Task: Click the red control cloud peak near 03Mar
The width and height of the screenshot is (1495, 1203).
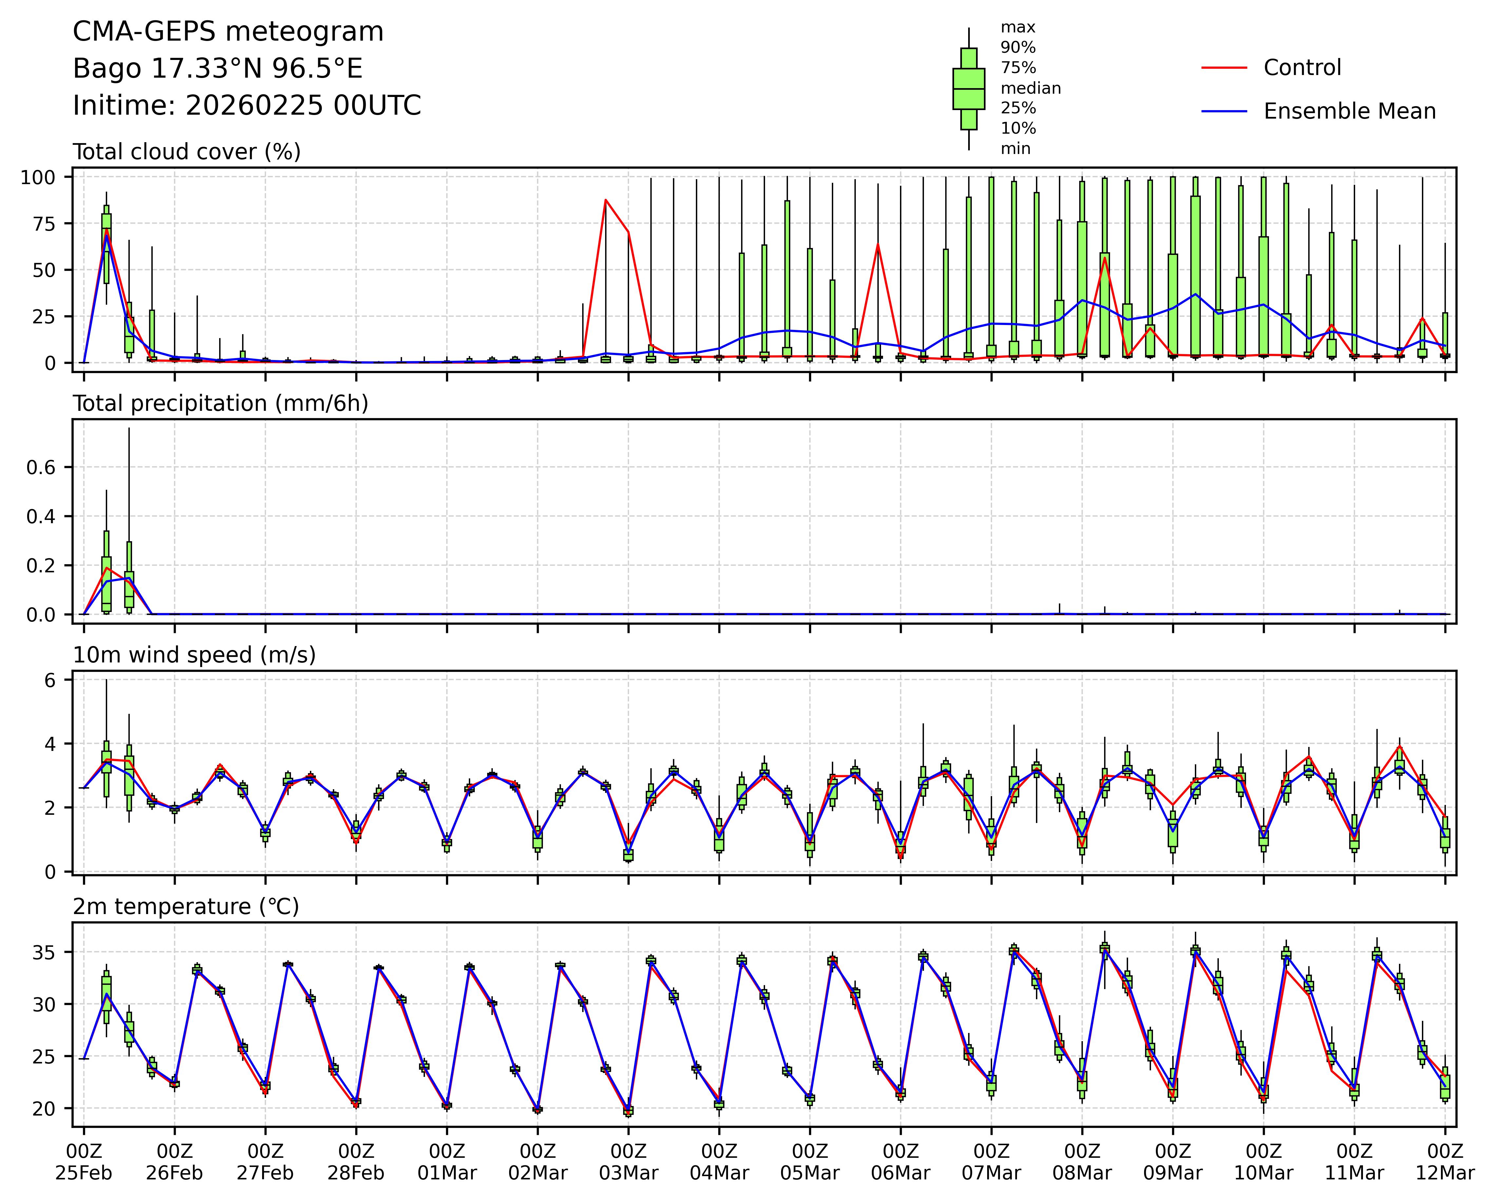Action: [606, 200]
